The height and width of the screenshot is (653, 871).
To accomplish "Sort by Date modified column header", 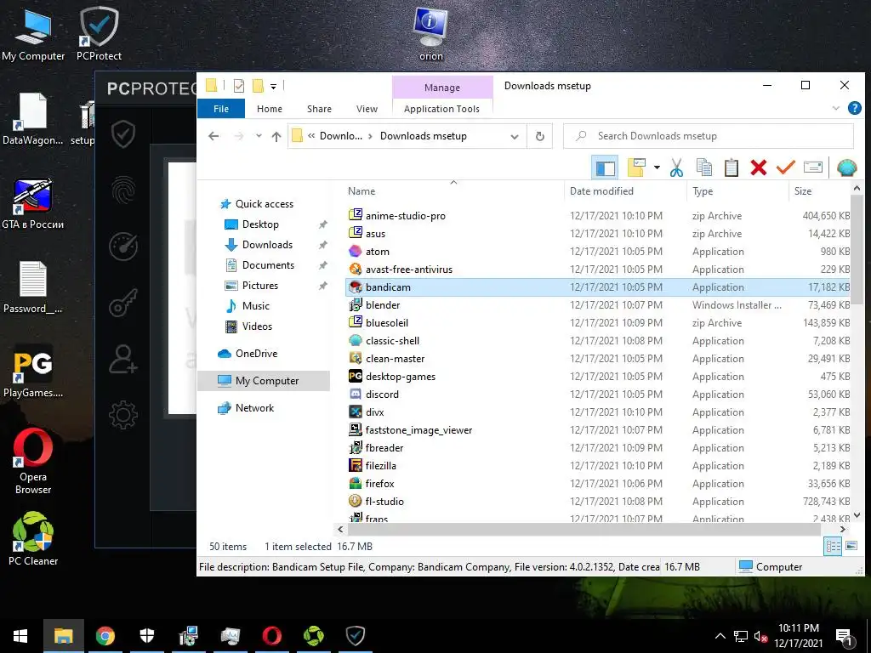I will [601, 191].
